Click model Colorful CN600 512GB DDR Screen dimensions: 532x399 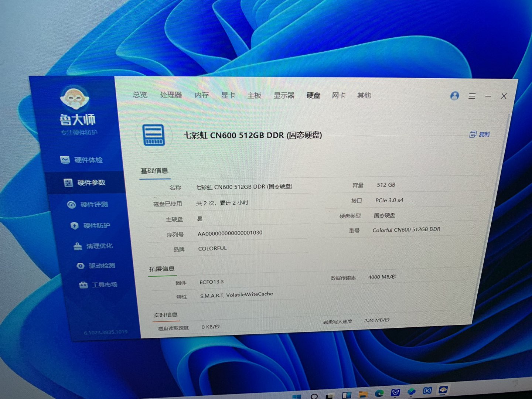406,229
